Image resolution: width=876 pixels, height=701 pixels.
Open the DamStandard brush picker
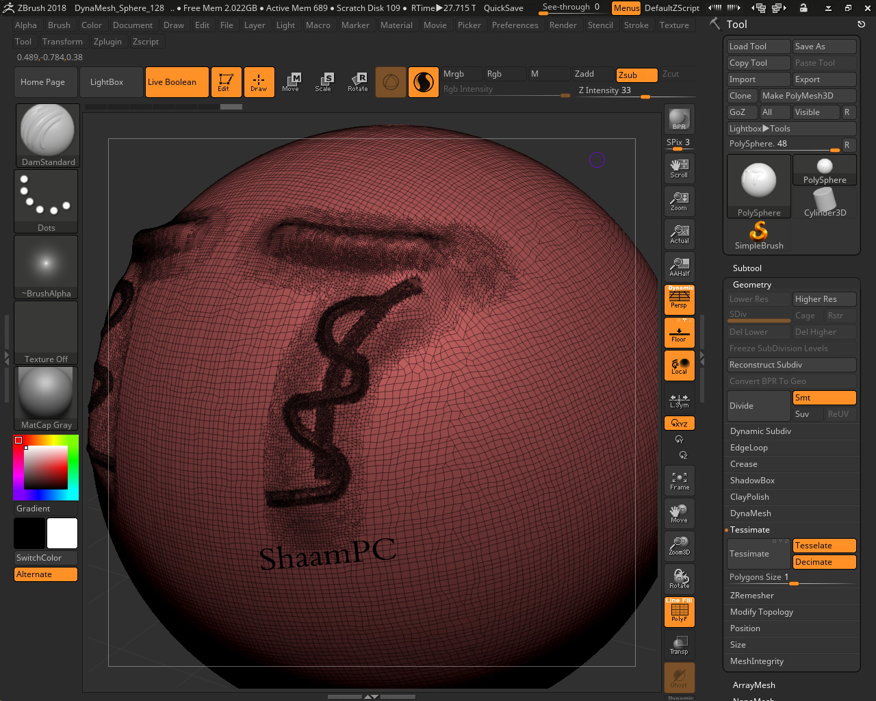47,136
